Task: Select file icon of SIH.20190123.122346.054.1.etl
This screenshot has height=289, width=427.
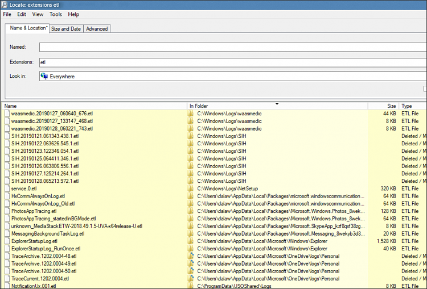Action: tap(7, 151)
